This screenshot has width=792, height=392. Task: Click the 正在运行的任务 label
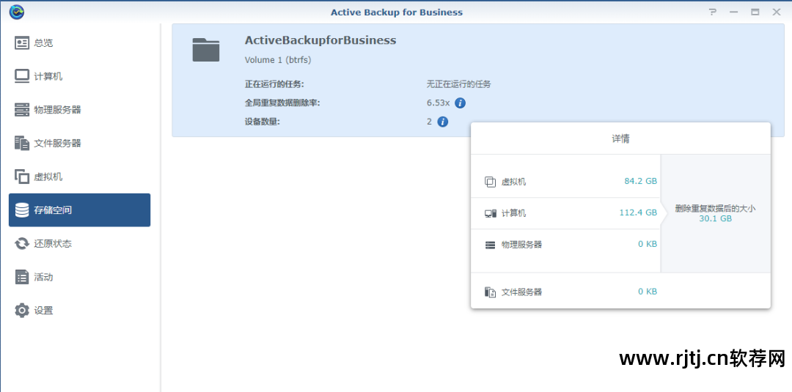274,84
